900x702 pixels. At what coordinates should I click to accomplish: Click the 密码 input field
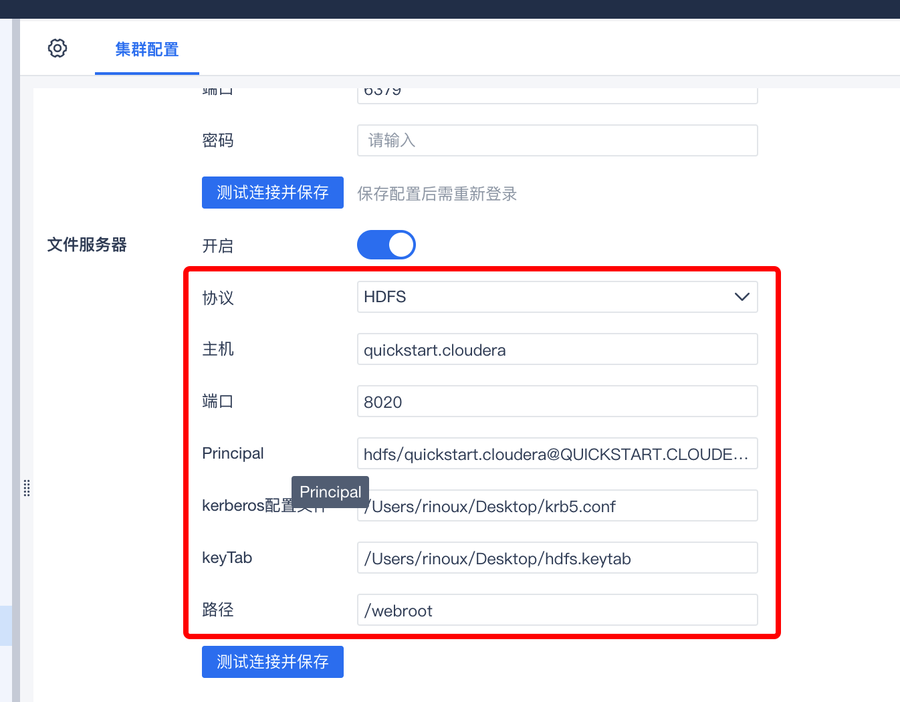pyautogui.click(x=557, y=140)
